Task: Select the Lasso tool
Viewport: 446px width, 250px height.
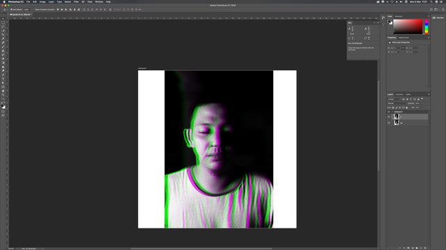Action: coord(3,26)
